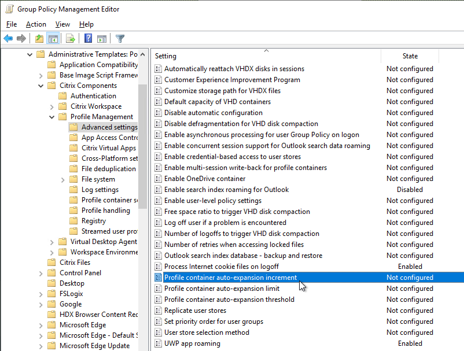Click the policy icon for Customer Experience Improvement Program
The height and width of the screenshot is (351, 464).
pyautogui.click(x=159, y=80)
